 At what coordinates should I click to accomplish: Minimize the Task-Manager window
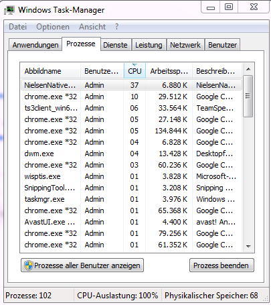point(211,7)
